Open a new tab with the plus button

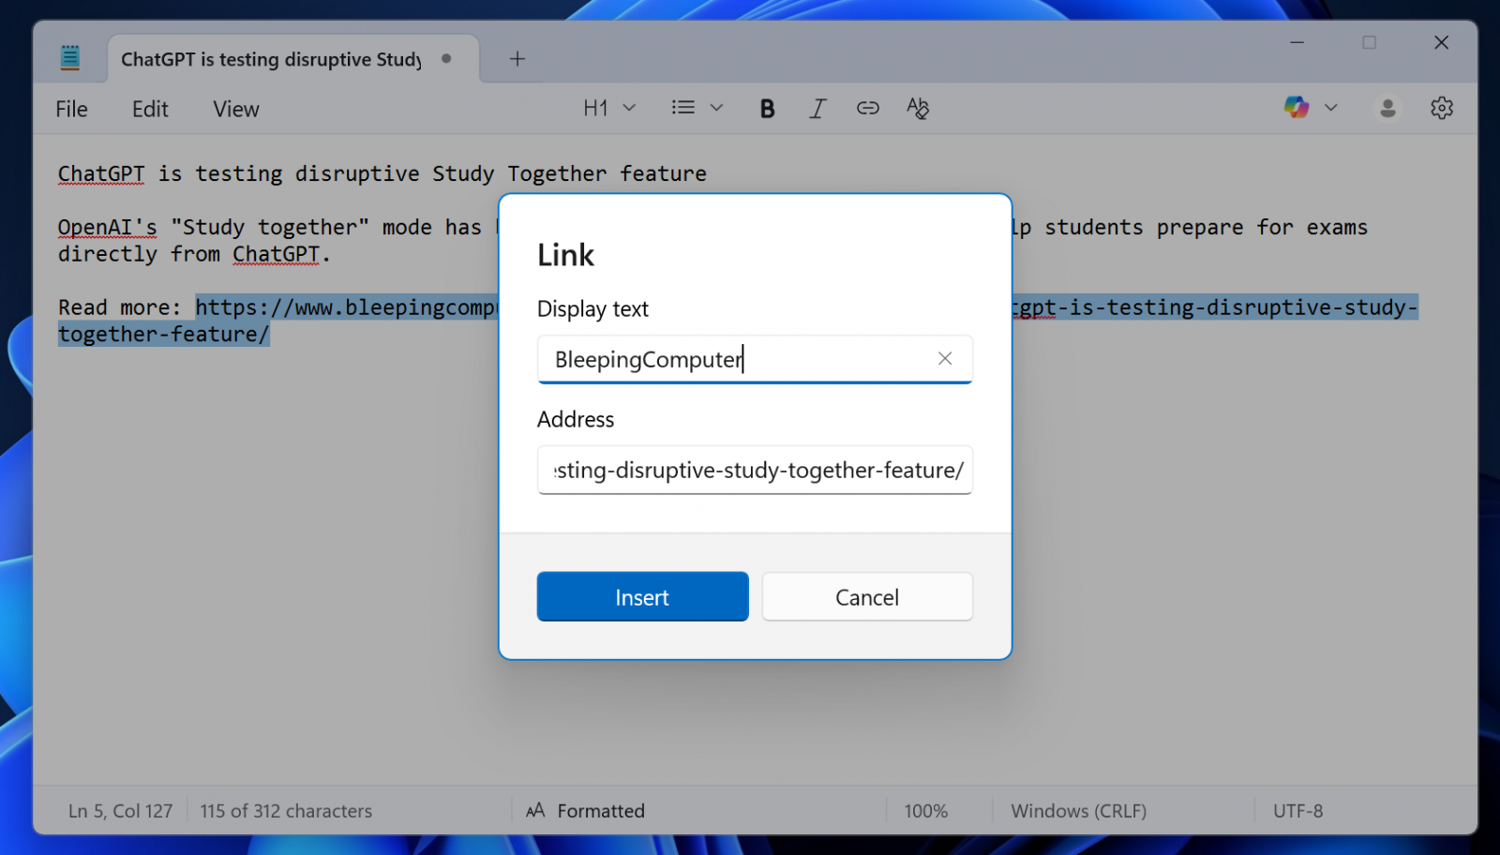click(x=517, y=58)
